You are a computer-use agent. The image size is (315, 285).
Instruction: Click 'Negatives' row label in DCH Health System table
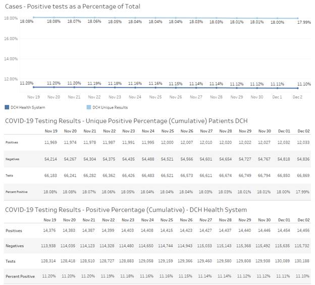[15, 246]
